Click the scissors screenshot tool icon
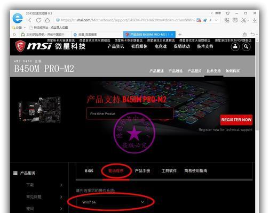 (x=243, y=20)
